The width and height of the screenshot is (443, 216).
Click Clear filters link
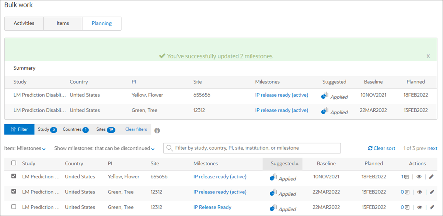point(136,129)
